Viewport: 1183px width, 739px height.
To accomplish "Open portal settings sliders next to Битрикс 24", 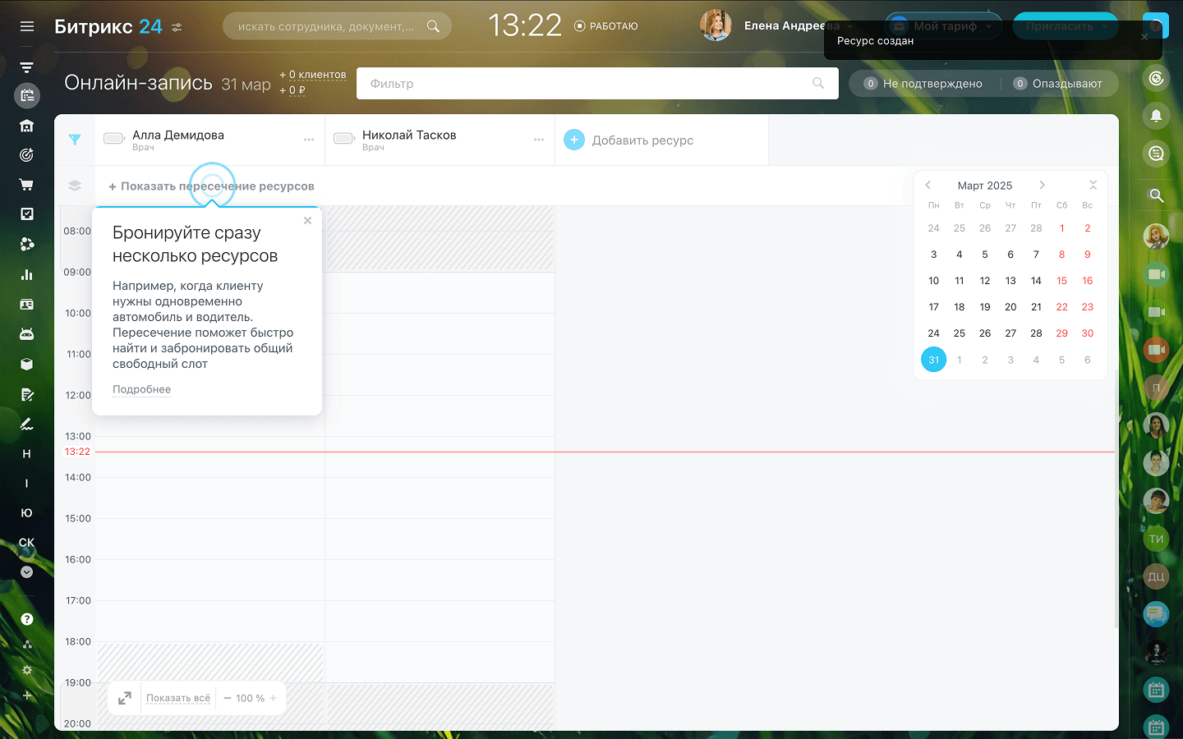I will pos(177,27).
